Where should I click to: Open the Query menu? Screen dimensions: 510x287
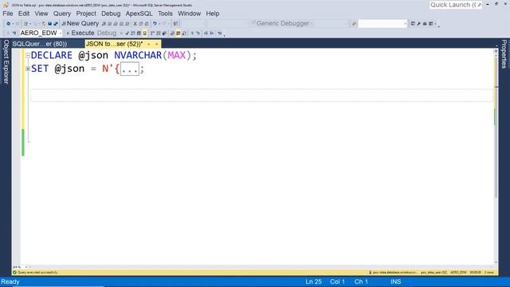pos(62,14)
